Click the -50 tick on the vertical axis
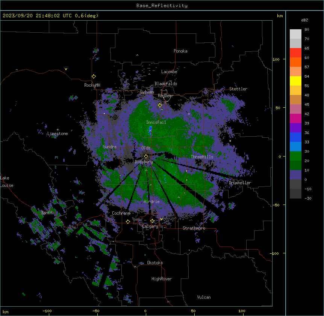The height and width of the screenshot is (316, 324). 276,205
